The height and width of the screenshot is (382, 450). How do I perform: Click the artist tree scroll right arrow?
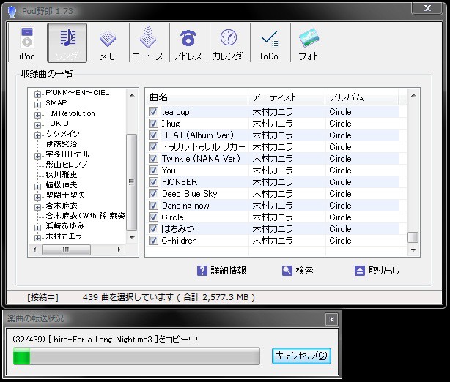tap(119, 250)
